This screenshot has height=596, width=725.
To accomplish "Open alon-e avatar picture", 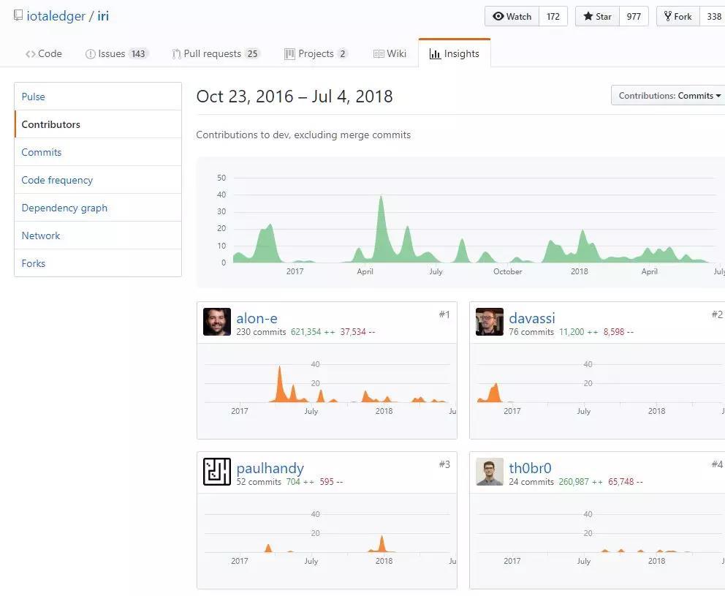I will 217,322.
